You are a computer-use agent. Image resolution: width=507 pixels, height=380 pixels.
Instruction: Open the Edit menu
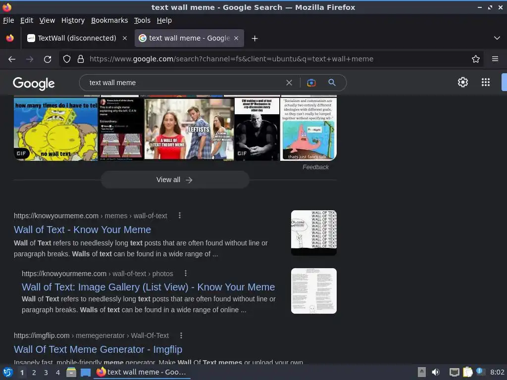pyautogui.click(x=27, y=20)
